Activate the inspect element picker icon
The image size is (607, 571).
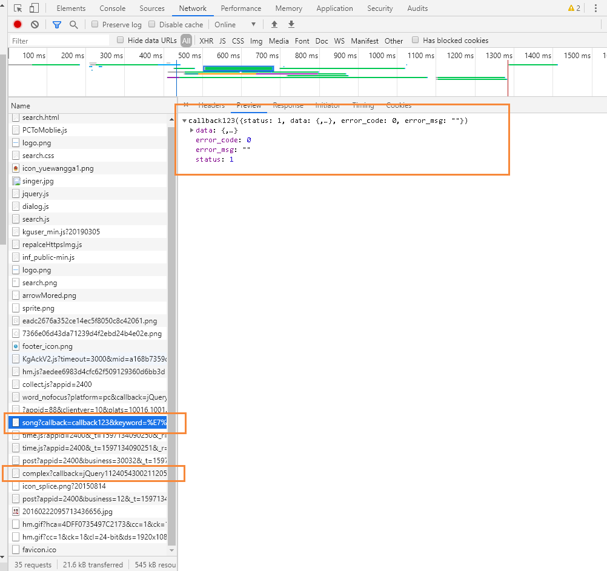click(x=18, y=8)
